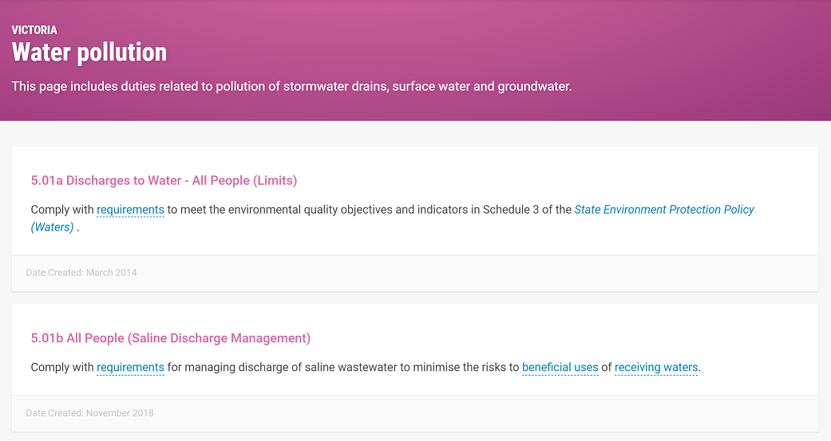Click the VICTORIA label in the banner
The image size is (831, 441).
[34, 30]
